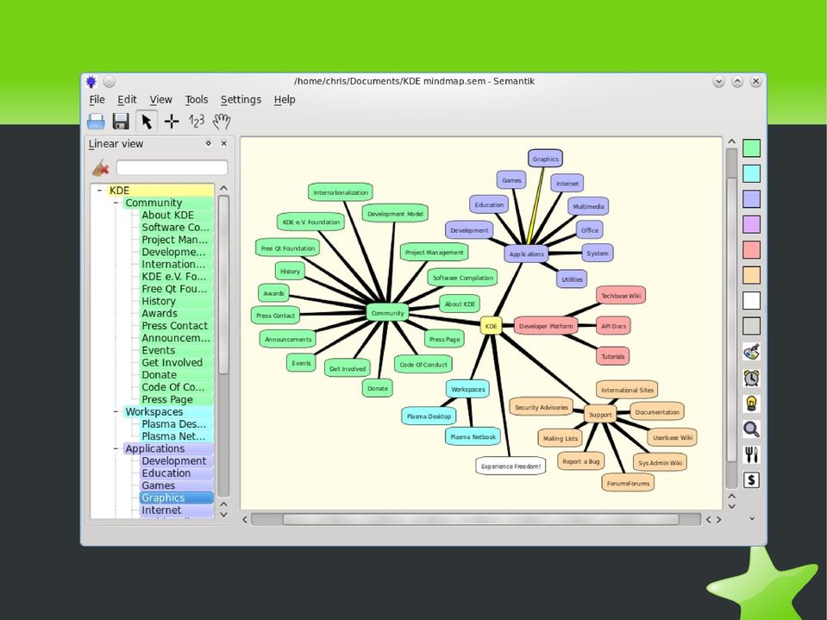The image size is (827, 620).
Task: Float the Linear view panel
Action: (x=209, y=143)
